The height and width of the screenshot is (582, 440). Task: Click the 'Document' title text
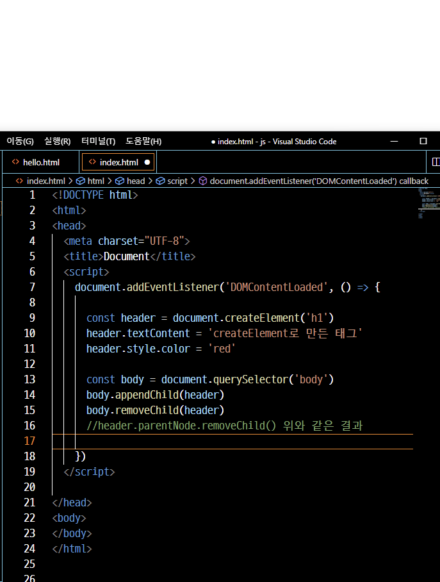point(127,256)
